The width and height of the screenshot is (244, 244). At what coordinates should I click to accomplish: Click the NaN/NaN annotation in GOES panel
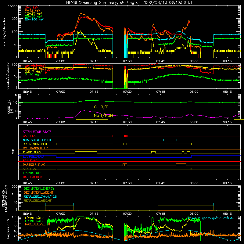103,115
